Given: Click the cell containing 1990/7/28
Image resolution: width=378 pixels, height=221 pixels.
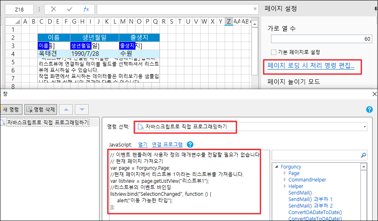Looking at the screenshot, I should tap(94, 54).
